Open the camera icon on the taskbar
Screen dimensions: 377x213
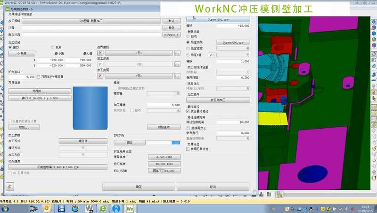(x=33, y=208)
